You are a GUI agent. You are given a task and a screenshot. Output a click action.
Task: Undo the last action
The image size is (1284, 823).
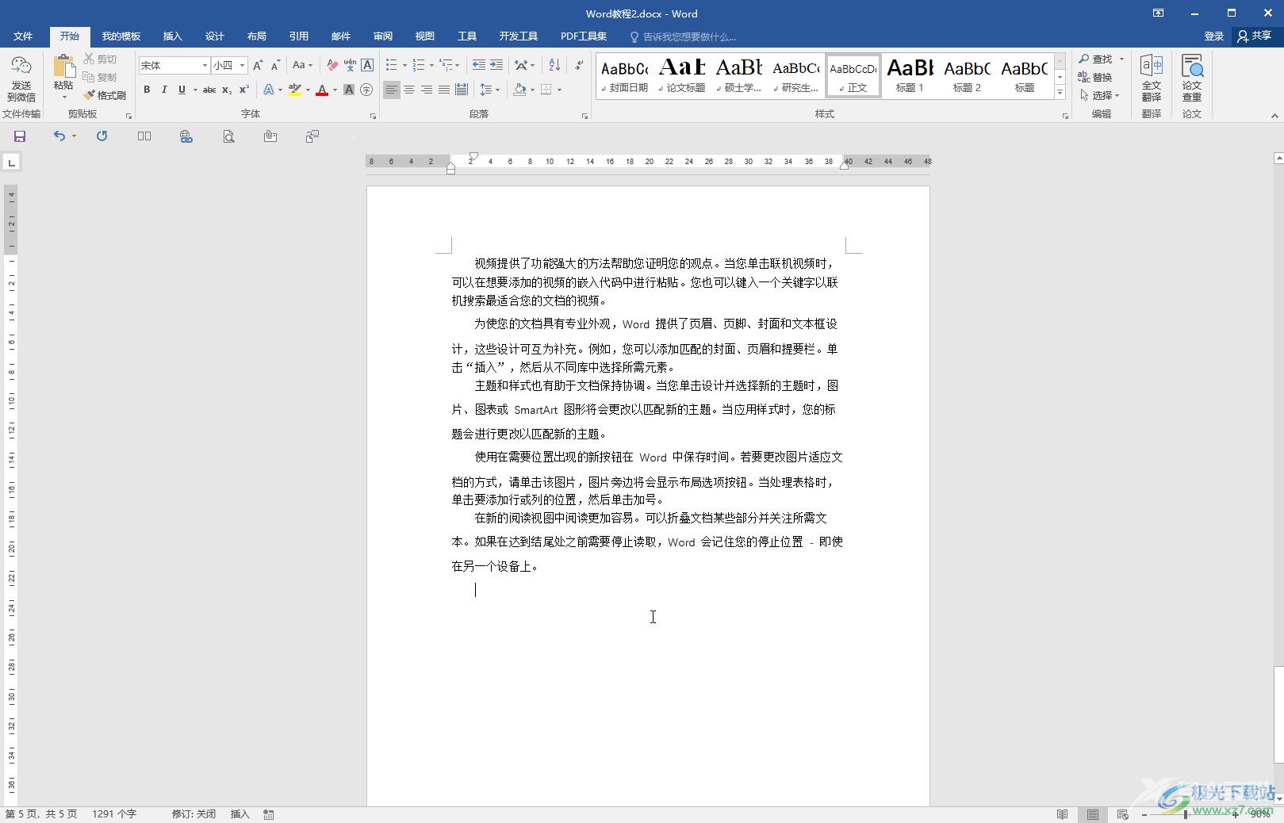tap(59, 136)
